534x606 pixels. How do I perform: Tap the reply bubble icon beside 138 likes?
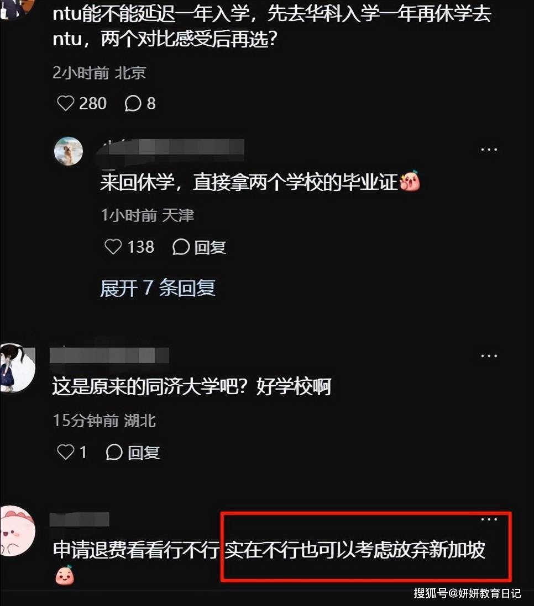point(181,247)
